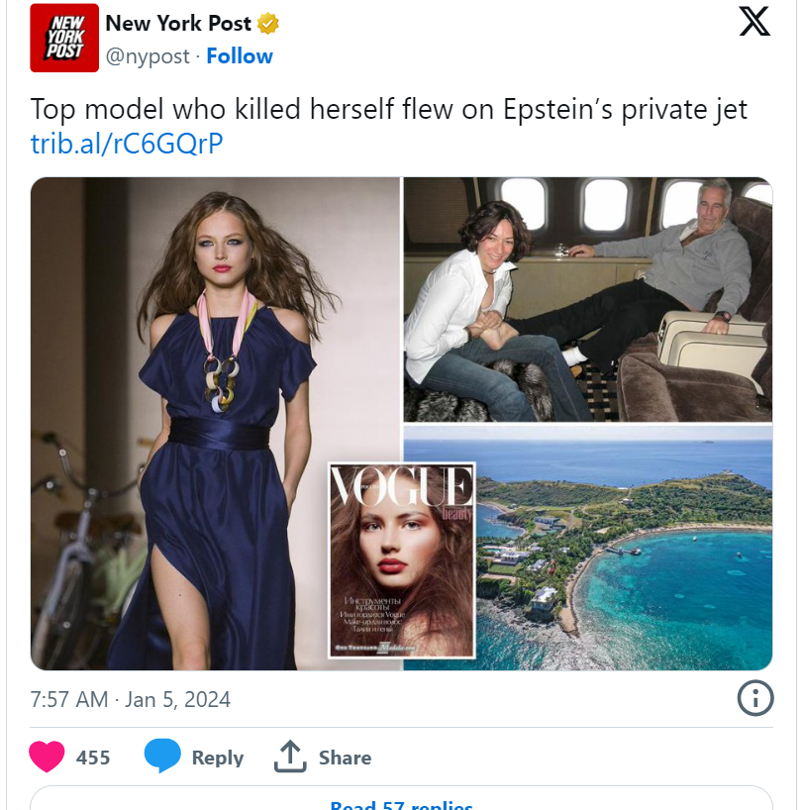Click the reply speech bubble icon
This screenshot has height=810, width=804.
coord(162,756)
